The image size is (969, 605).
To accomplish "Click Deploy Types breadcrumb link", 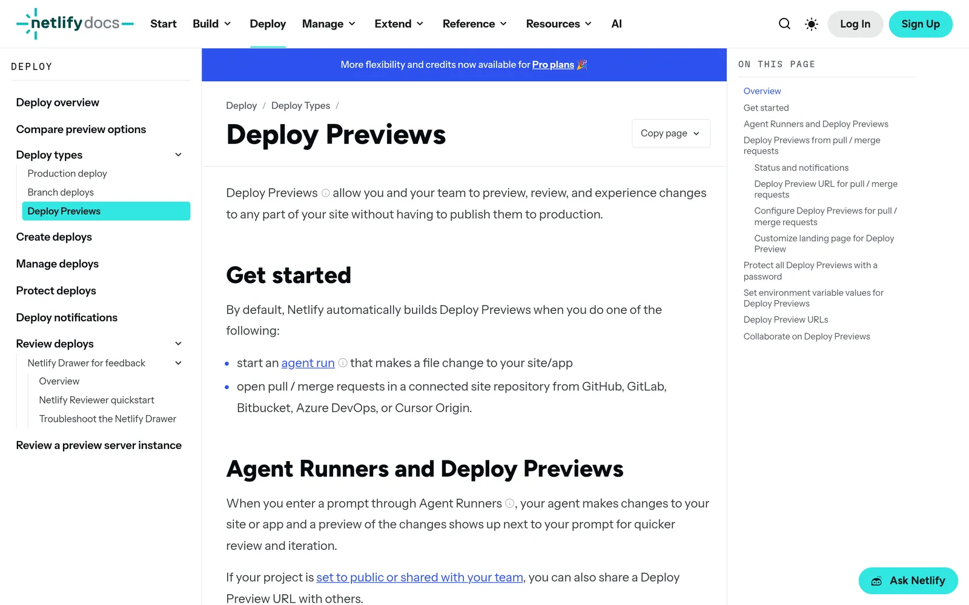I will click(x=300, y=105).
